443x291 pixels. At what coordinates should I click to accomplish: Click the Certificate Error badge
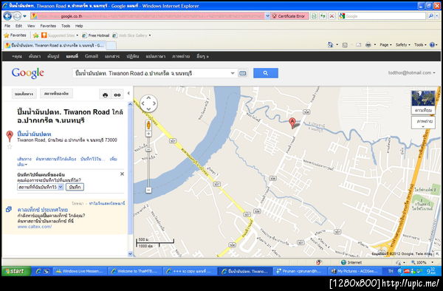tap(289, 16)
